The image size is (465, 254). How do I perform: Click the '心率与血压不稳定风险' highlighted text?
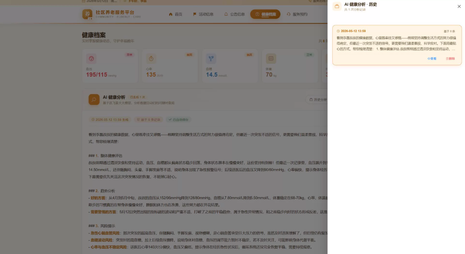[x=109, y=247]
